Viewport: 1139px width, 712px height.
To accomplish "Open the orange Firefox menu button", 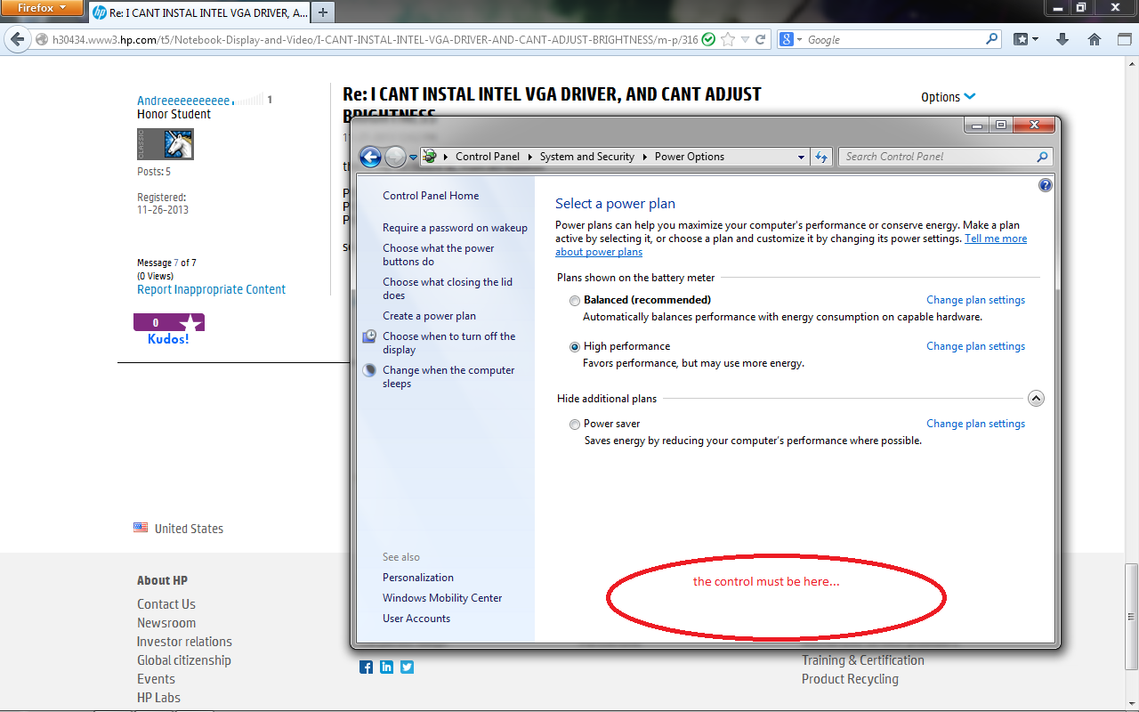I will [x=42, y=8].
